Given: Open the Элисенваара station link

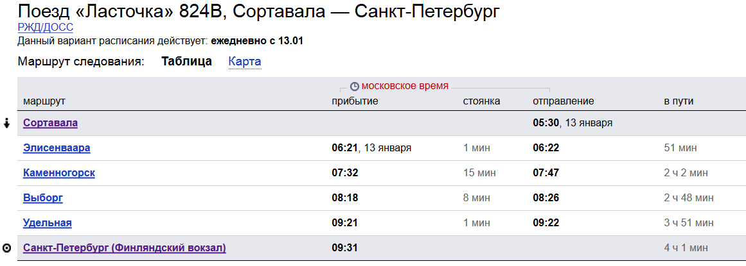Looking at the screenshot, I should 57,148.
